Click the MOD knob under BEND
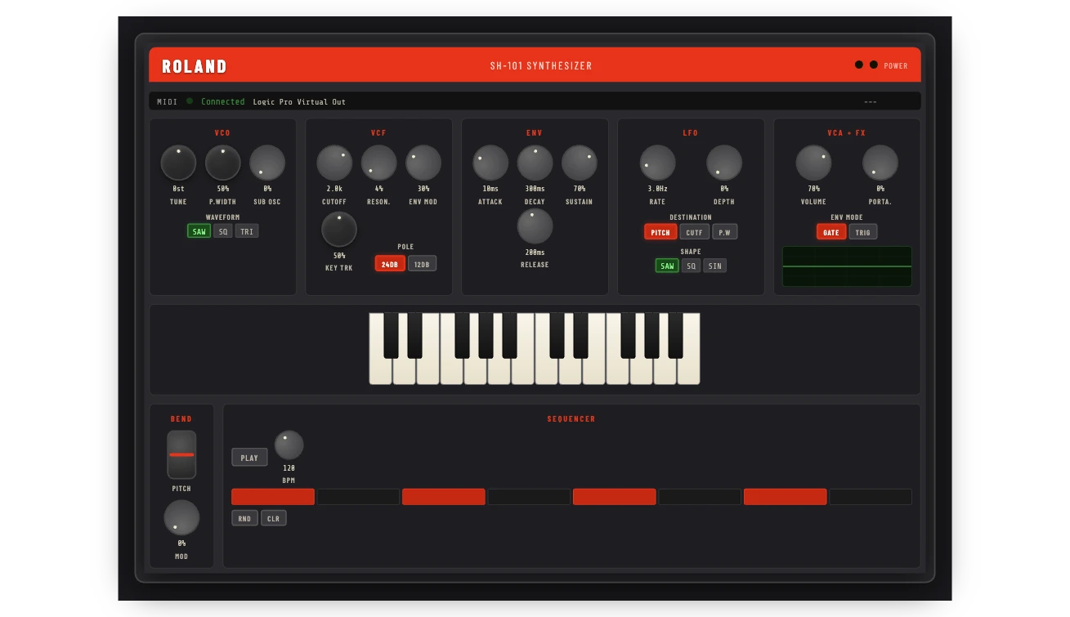The image size is (1070, 617). (181, 517)
